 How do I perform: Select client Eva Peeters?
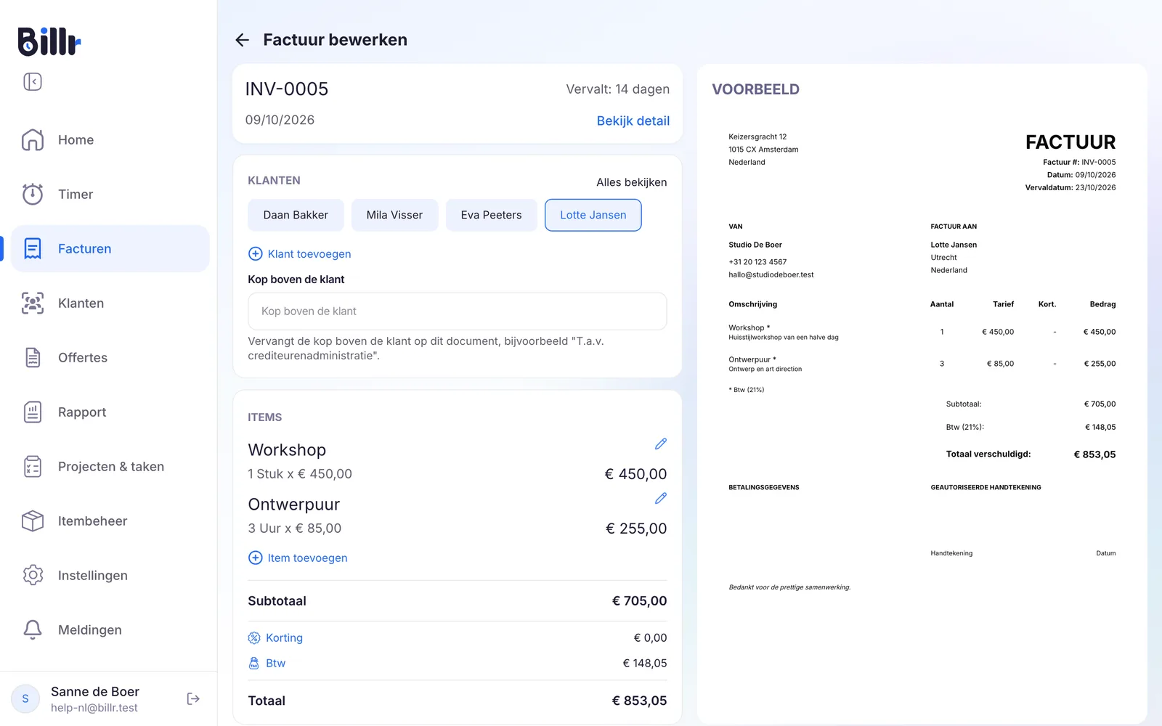(491, 215)
